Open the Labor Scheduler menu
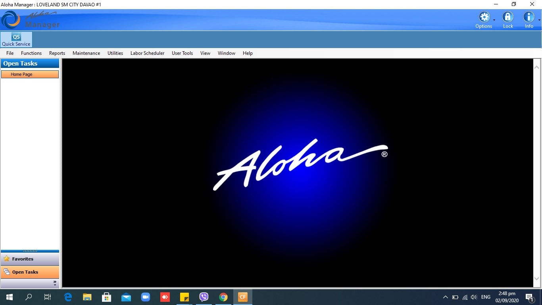 tap(147, 53)
